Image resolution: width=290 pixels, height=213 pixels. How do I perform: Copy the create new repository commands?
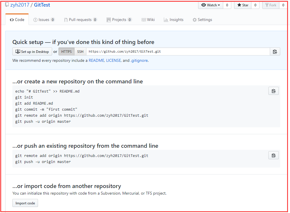274,91
